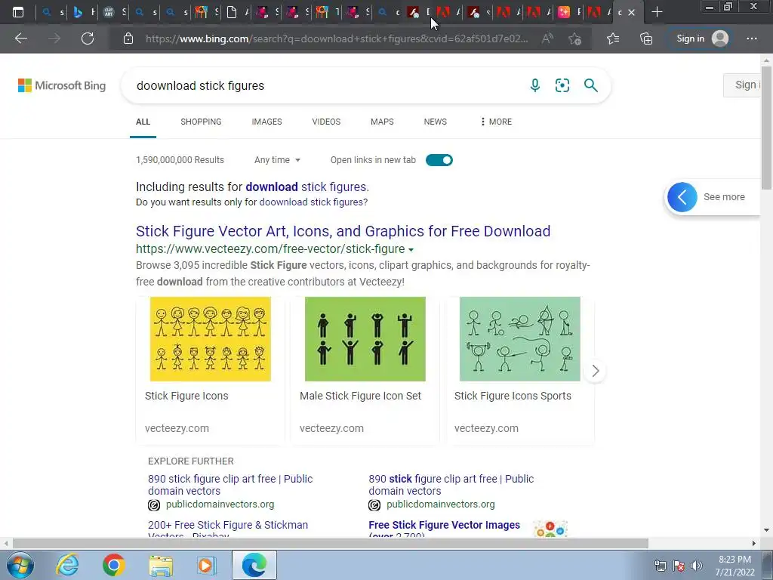Open the volume speaker tray icon
Screen dimensions: 773x580
(x=696, y=566)
